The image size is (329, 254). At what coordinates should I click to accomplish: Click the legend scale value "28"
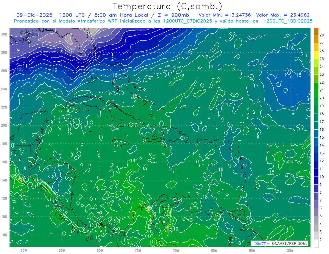click(x=322, y=35)
